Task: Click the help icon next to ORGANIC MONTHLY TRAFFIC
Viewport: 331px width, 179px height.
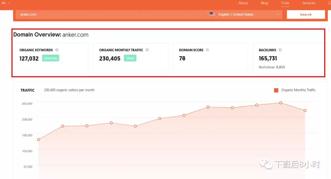Action: (147, 50)
